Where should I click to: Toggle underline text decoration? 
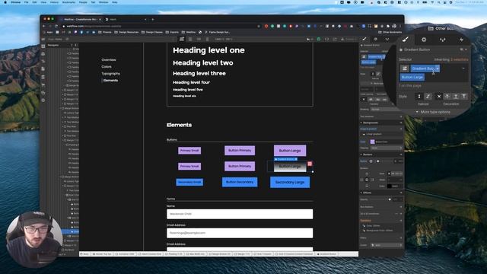pyautogui.click(x=456, y=97)
